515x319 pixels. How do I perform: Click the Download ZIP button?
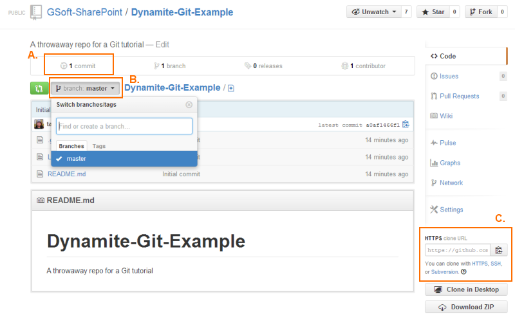(x=466, y=307)
